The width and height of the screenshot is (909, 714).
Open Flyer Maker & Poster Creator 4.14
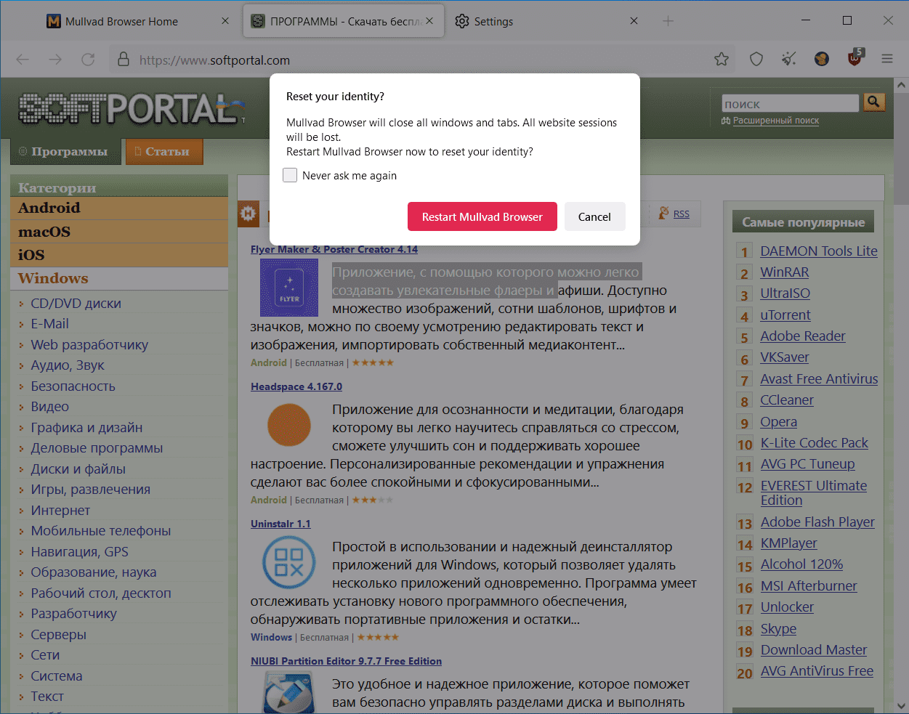[x=334, y=249]
